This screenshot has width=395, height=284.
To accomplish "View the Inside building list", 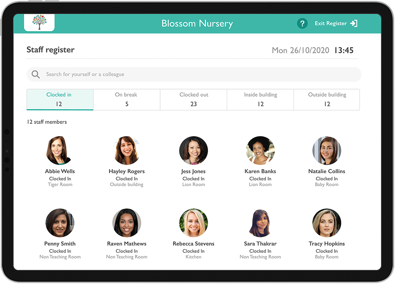I will tap(260, 99).
